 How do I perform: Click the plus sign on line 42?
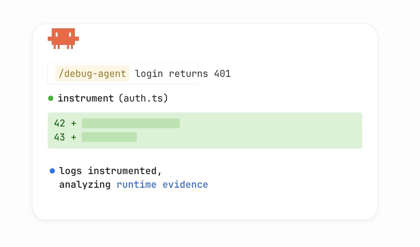click(74, 123)
